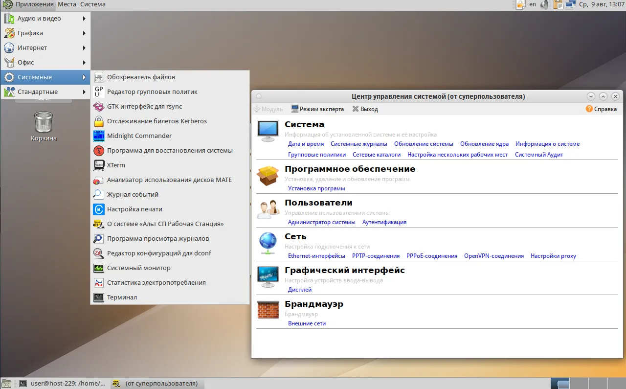Switch to Режим эксперта
Viewport: 626px width, 389px height.
click(x=317, y=109)
